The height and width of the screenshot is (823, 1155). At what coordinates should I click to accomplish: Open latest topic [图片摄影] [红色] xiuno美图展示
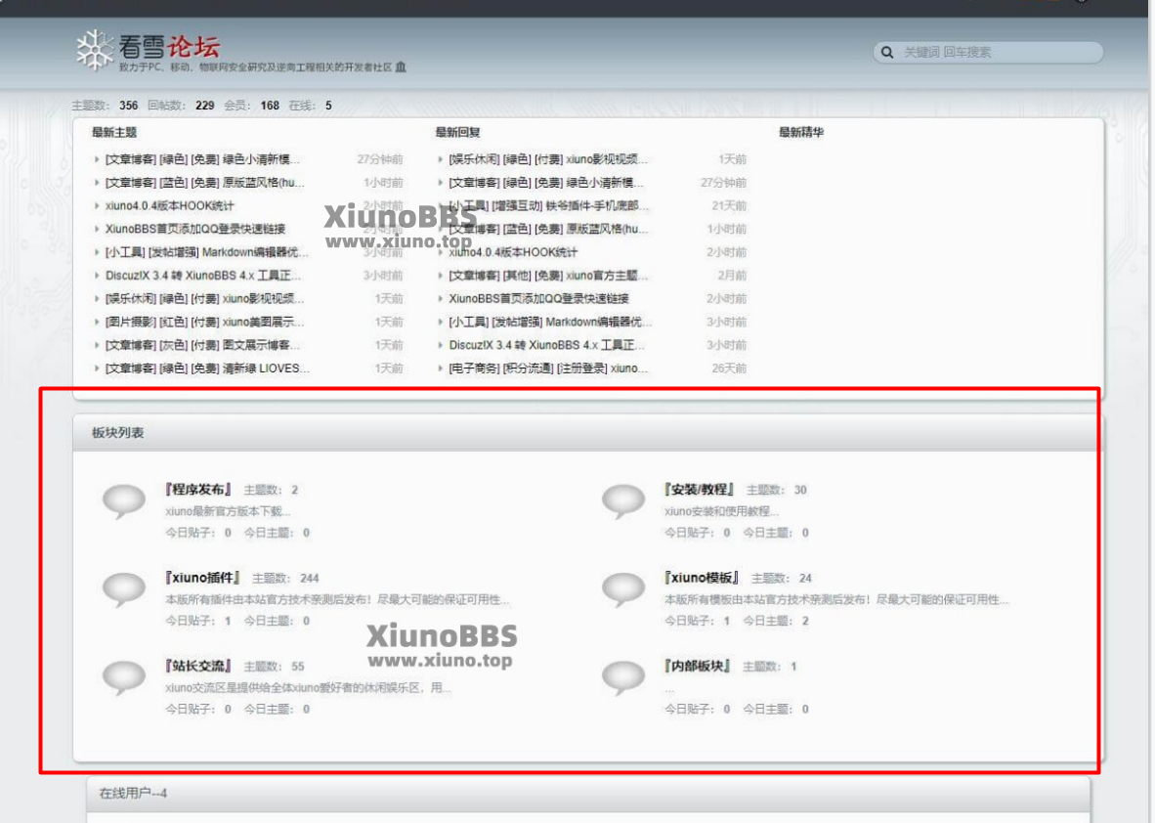pos(205,322)
